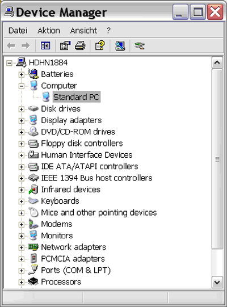
Task: Click the Help toolbar icon with question mark
Action: click(100, 46)
